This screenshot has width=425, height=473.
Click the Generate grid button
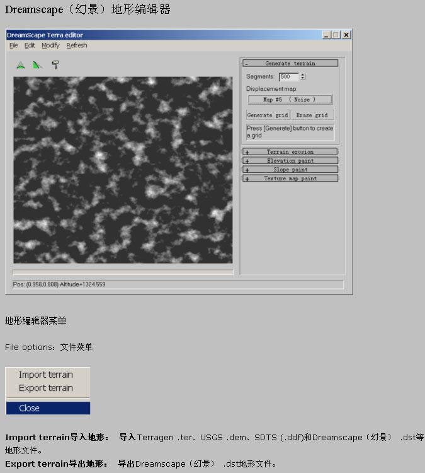coord(268,115)
